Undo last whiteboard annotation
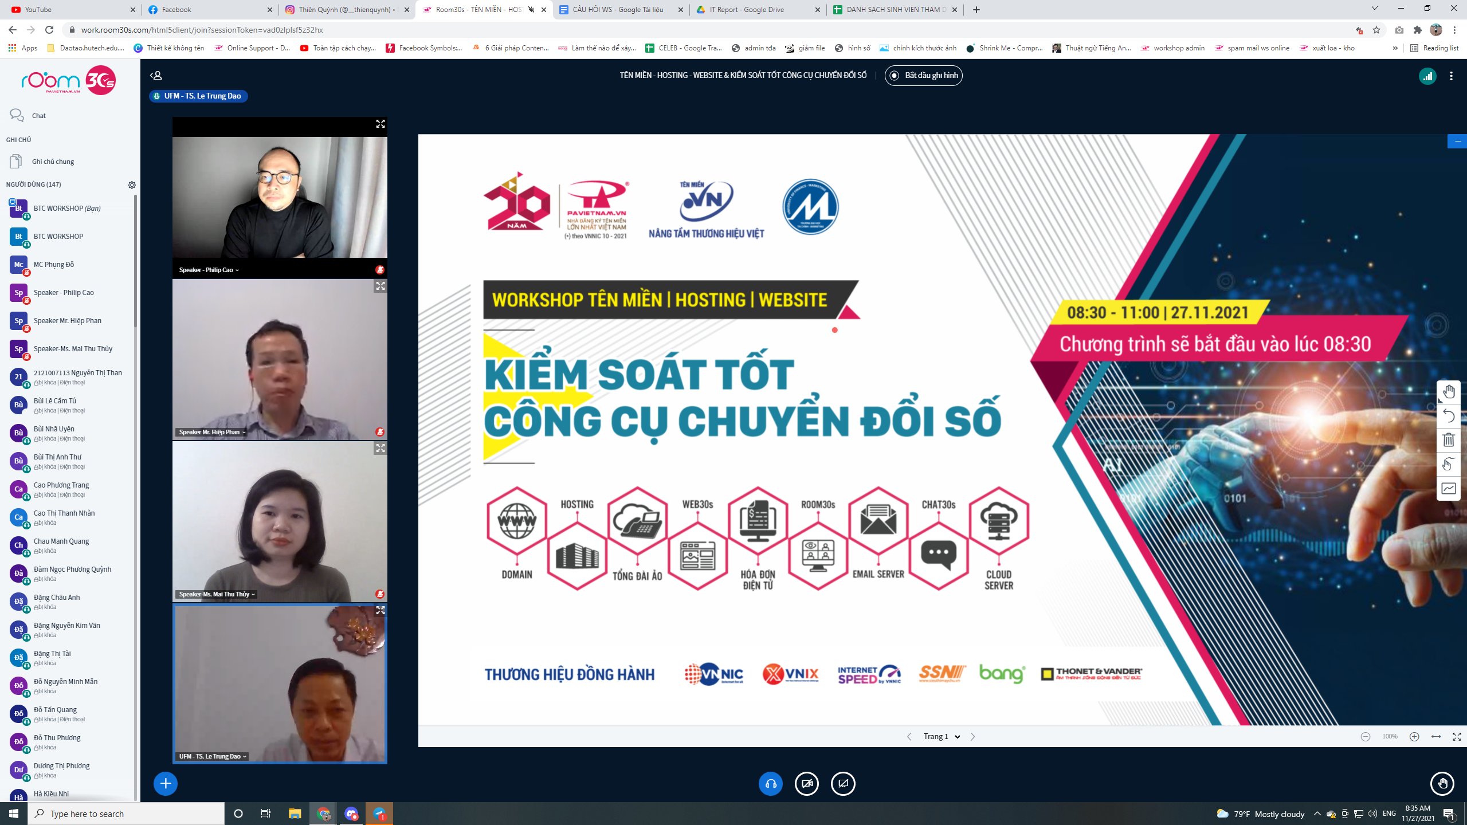Image resolution: width=1467 pixels, height=825 pixels. [x=1449, y=416]
